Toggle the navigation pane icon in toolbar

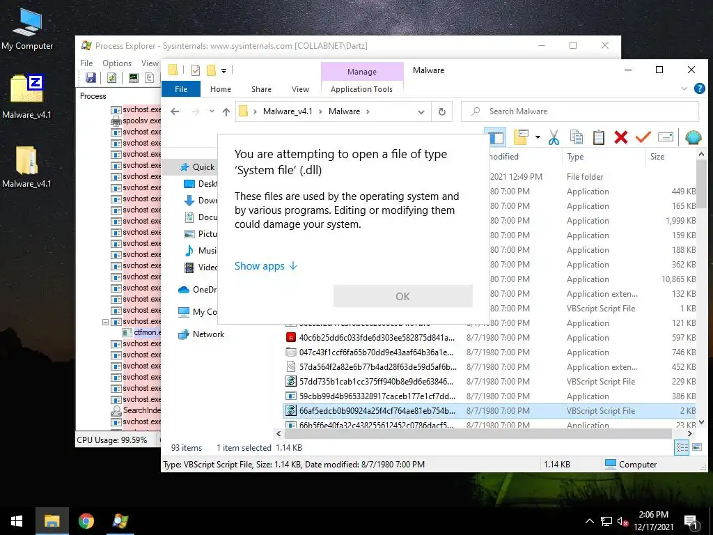pyautogui.click(x=496, y=137)
